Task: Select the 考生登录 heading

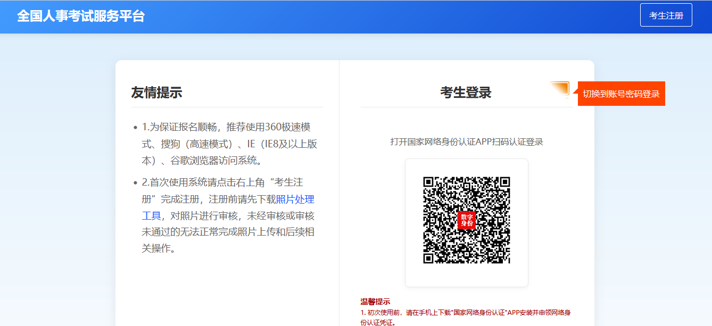Action: [x=466, y=93]
